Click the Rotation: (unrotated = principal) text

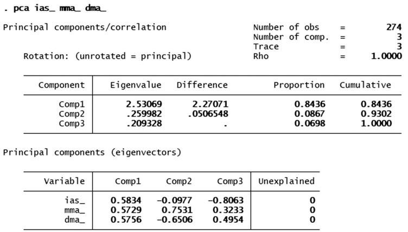click(107, 55)
